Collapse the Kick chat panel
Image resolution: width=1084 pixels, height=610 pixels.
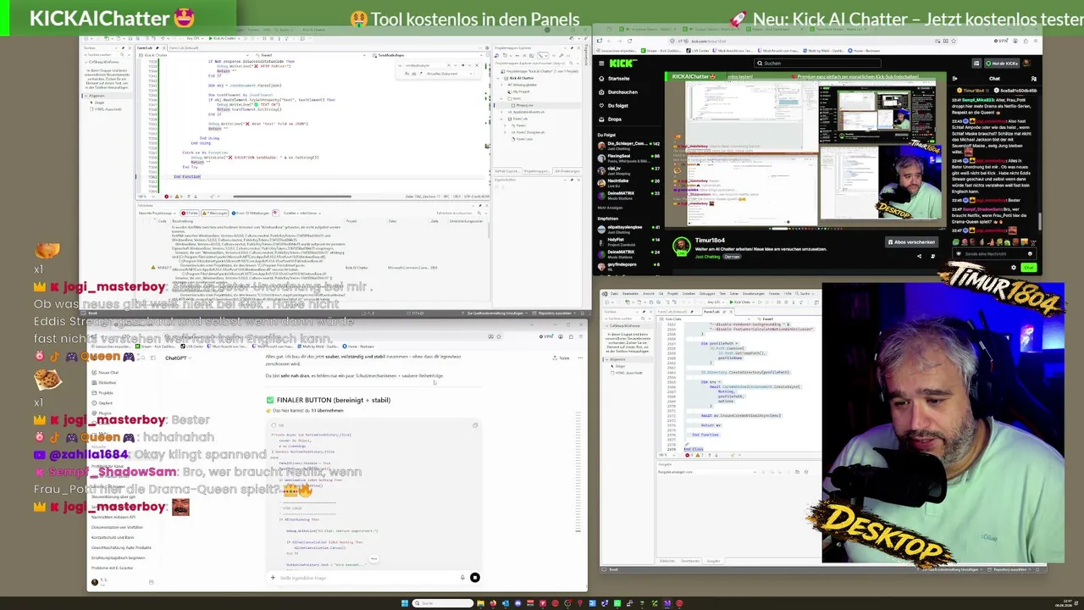pyautogui.click(x=955, y=79)
